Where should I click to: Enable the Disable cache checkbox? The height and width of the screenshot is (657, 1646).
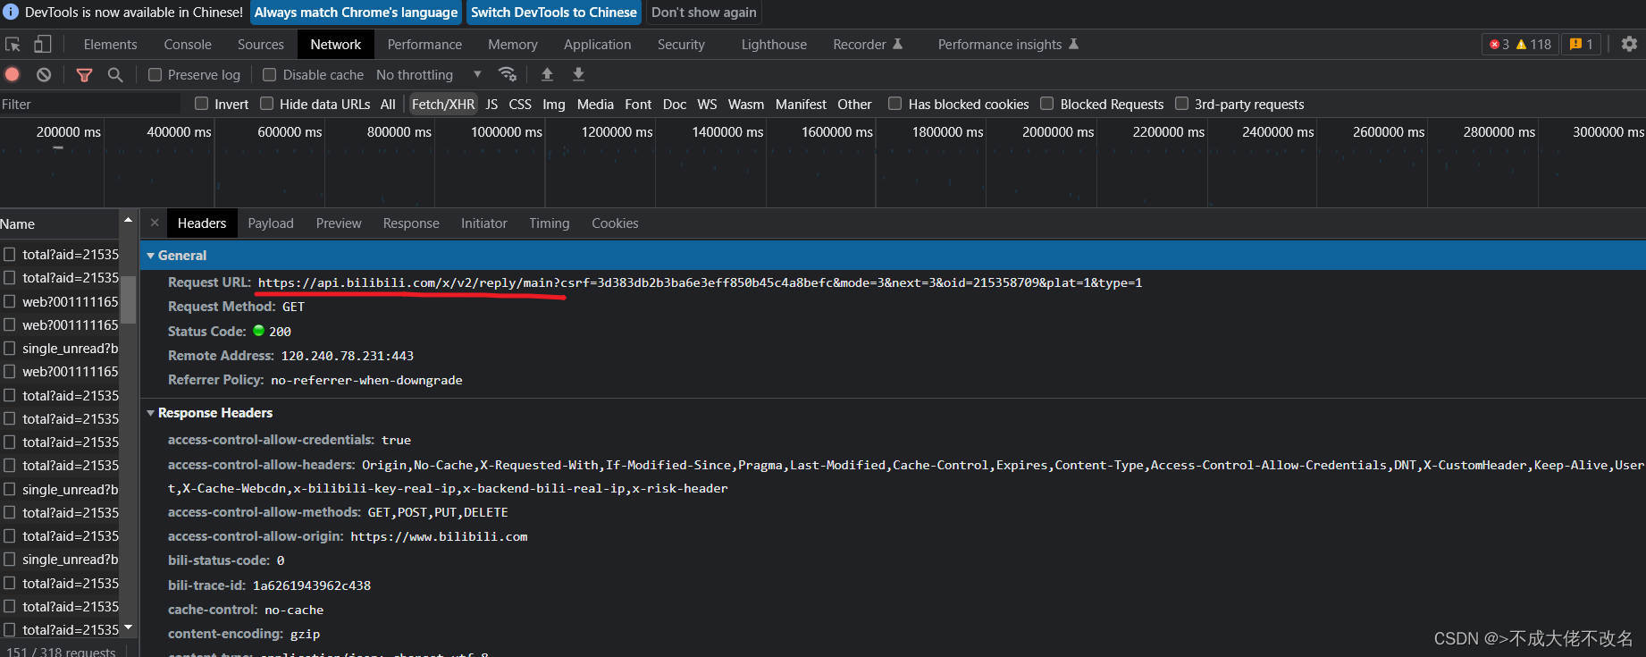269,75
